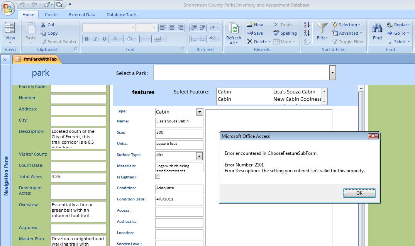415x246 pixels.
Task: Switch to the Home ribbon tab
Action: click(28, 15)
